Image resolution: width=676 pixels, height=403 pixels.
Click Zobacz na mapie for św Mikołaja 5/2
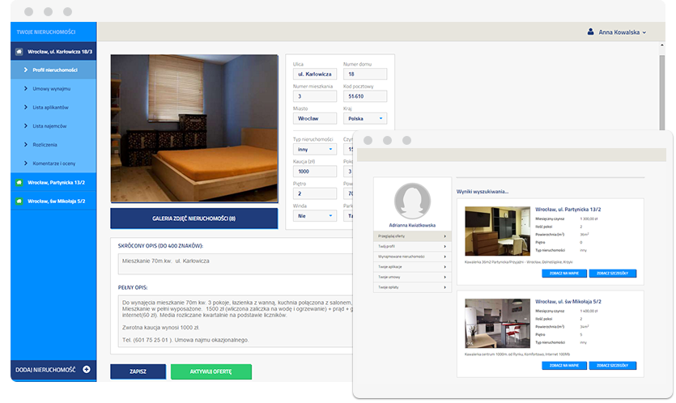click(x=564, y=366)
